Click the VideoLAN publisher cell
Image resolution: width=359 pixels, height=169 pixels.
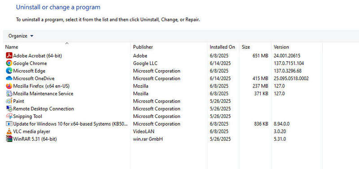(144, 131)
